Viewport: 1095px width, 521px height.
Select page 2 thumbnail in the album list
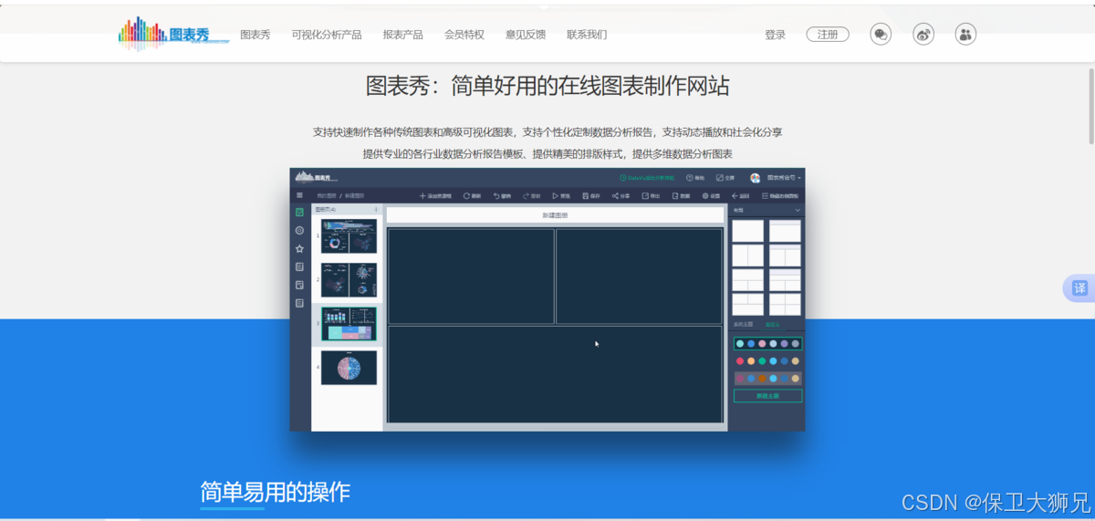(349, 280)
